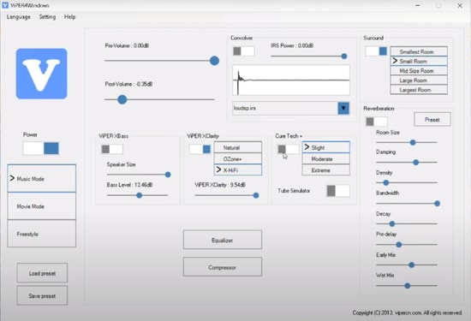The width and height of the screenshot is (471, 321).
Task: Click the 'Pre-Volume : 0.00dB' label
Action: [127, 45]
